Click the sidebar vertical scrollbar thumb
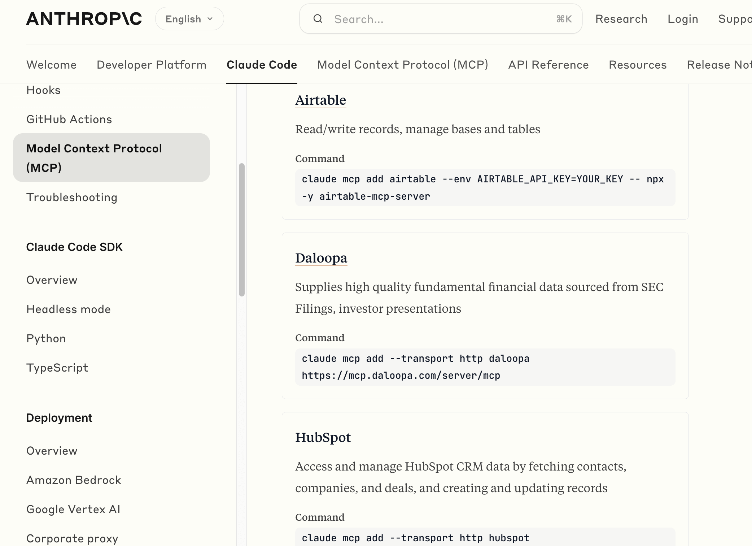Viewport: 752px width, 546px height. [242, 230]
